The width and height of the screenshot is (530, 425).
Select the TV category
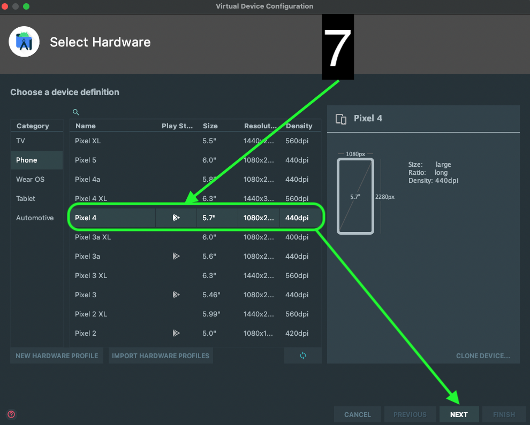coord(21,141)
